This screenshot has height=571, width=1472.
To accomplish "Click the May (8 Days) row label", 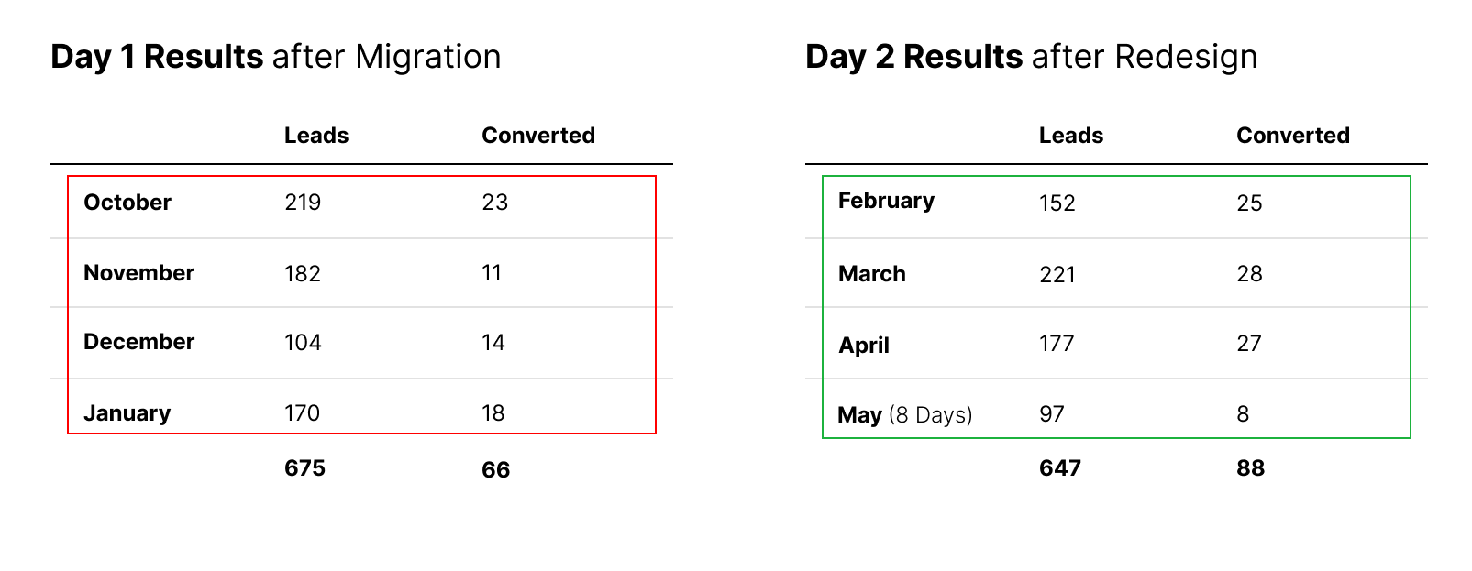I will (905, 415).
